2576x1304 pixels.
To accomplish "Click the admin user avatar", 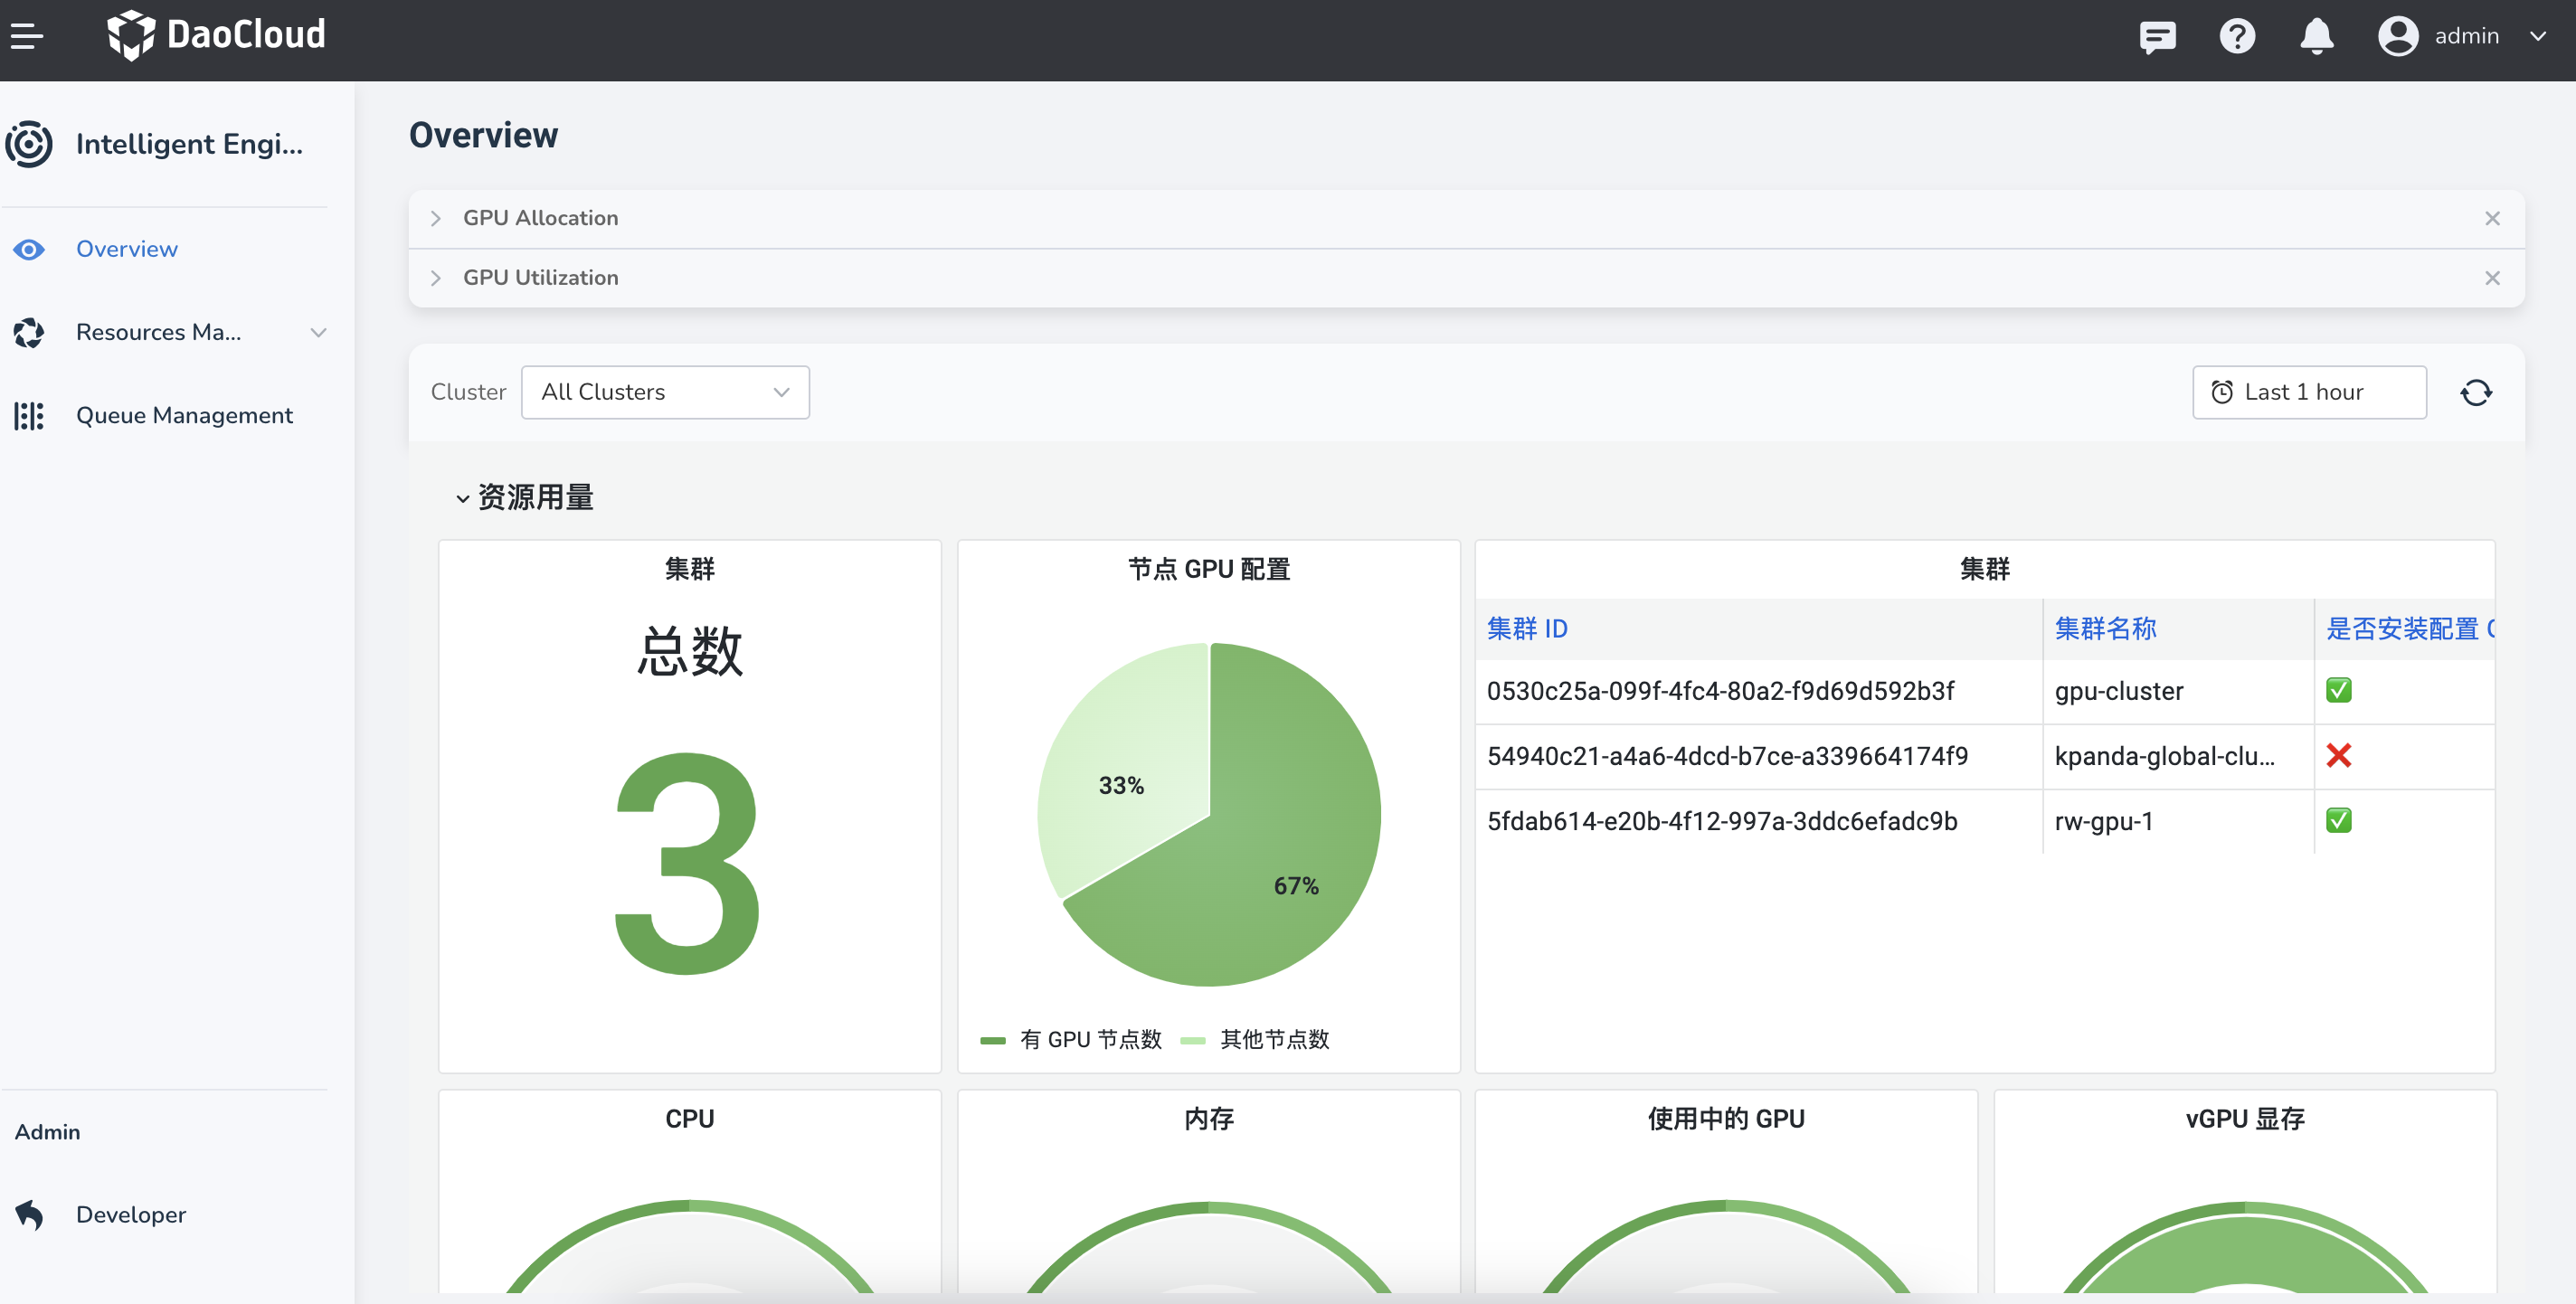I will (x=2398, y=35).
